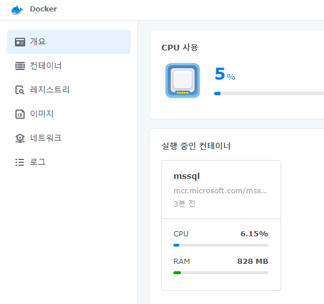This screenshot has width=324, height=304.
Task: Switch to the 이미지 section
Action: coord(69,114)
